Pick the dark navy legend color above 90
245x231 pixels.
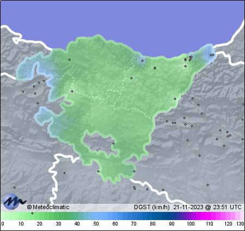coord(171,216)
